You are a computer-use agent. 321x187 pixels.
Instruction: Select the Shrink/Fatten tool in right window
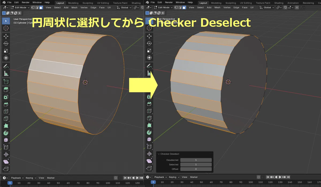149,154
